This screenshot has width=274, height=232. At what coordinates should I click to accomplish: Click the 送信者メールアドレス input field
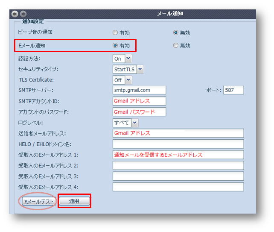178,133
